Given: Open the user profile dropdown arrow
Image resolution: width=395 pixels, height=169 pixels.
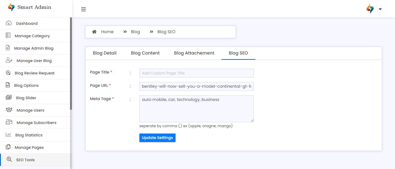Looking at the screenshot, I should tap(380, 9).
